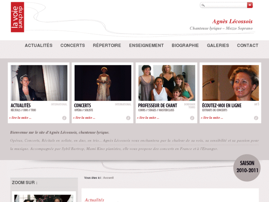Open the Actualités menu item
Screen dimensions: 269x202
(x=38, y=46)
